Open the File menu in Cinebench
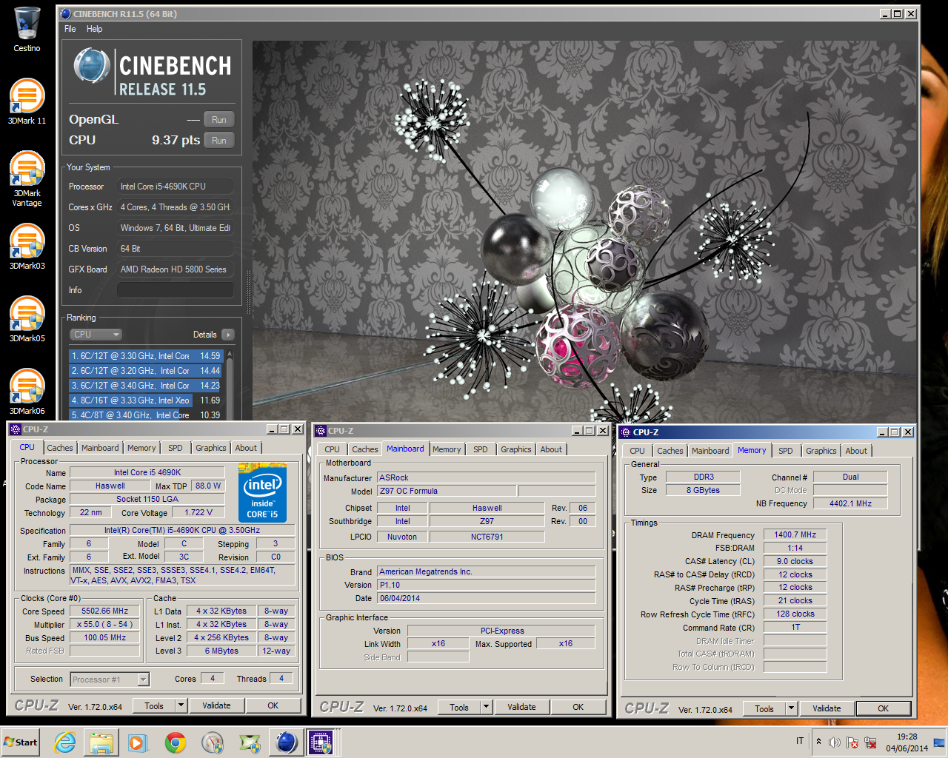The image size is (948, 758). pyautogui.click(x=70, y=29)
